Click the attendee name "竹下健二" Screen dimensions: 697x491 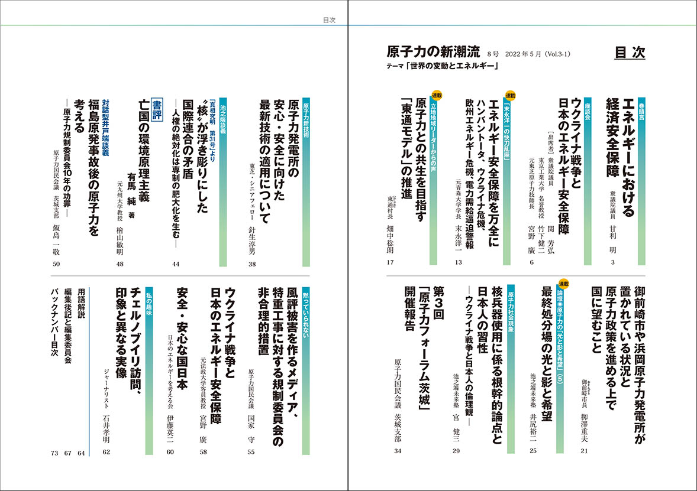(541, 240)
